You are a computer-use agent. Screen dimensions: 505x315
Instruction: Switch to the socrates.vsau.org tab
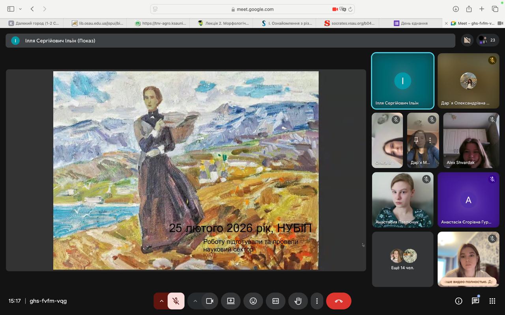pos(350,23)
